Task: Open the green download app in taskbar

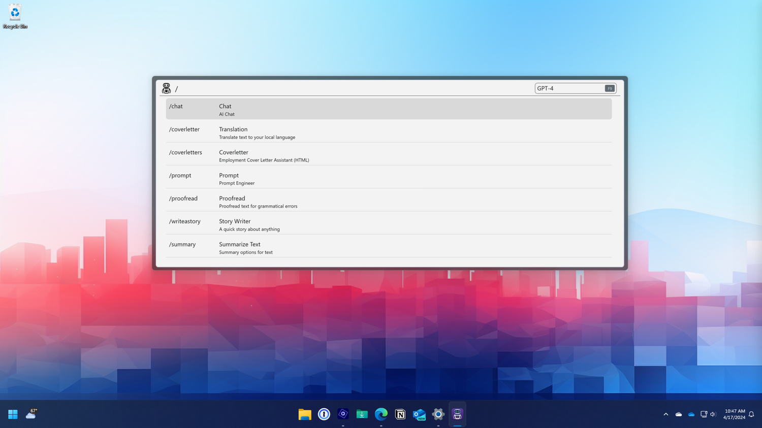Action: point(362,414)
